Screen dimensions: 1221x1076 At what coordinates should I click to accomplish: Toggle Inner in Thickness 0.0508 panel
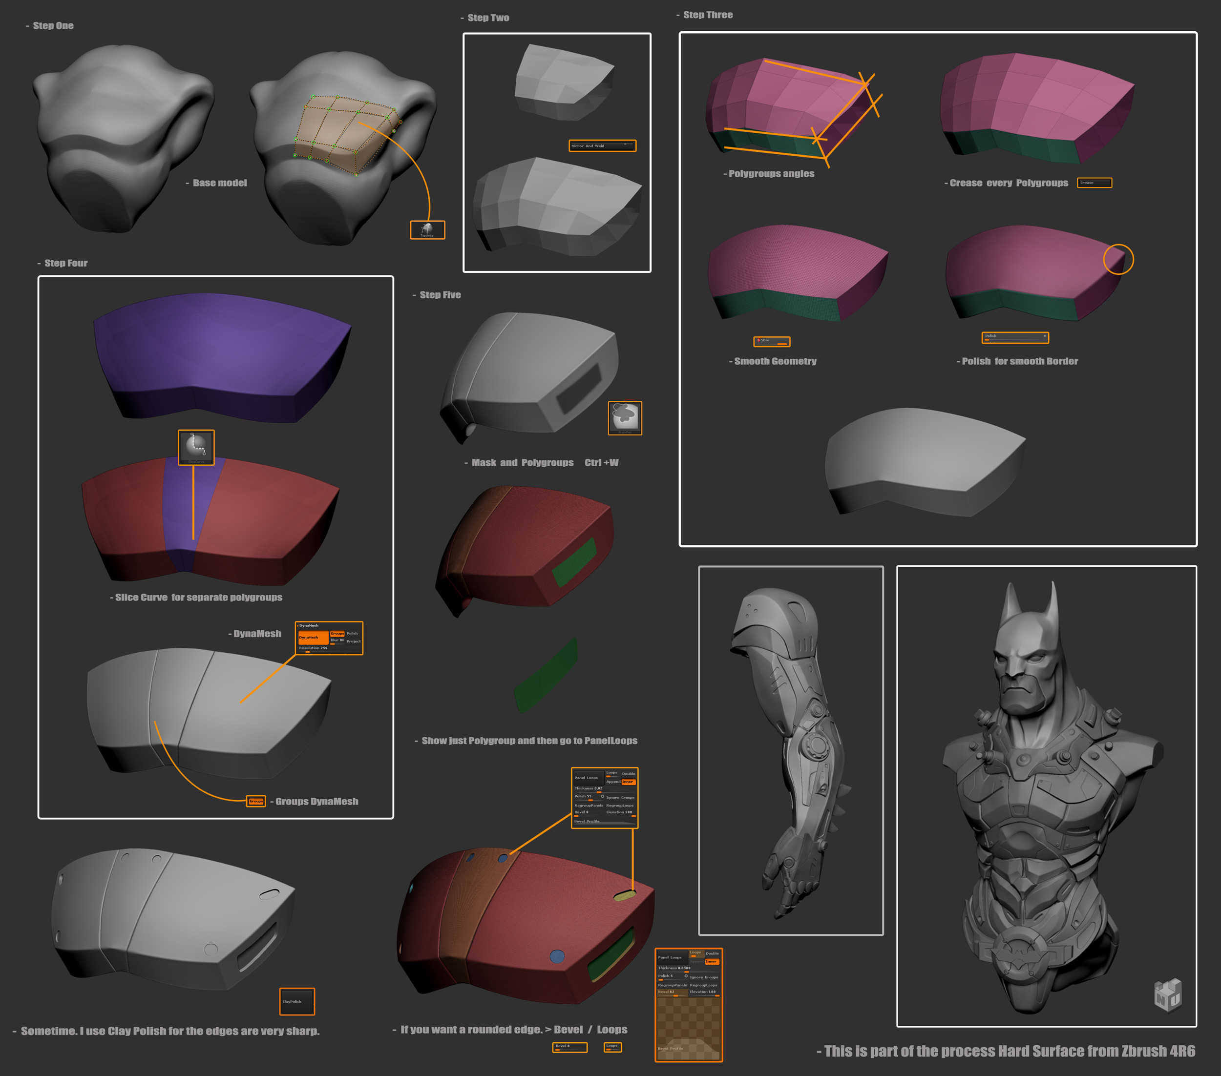click(x=713, y=962)
